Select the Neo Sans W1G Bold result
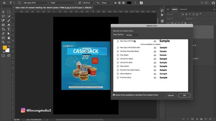 pos(151,41)
